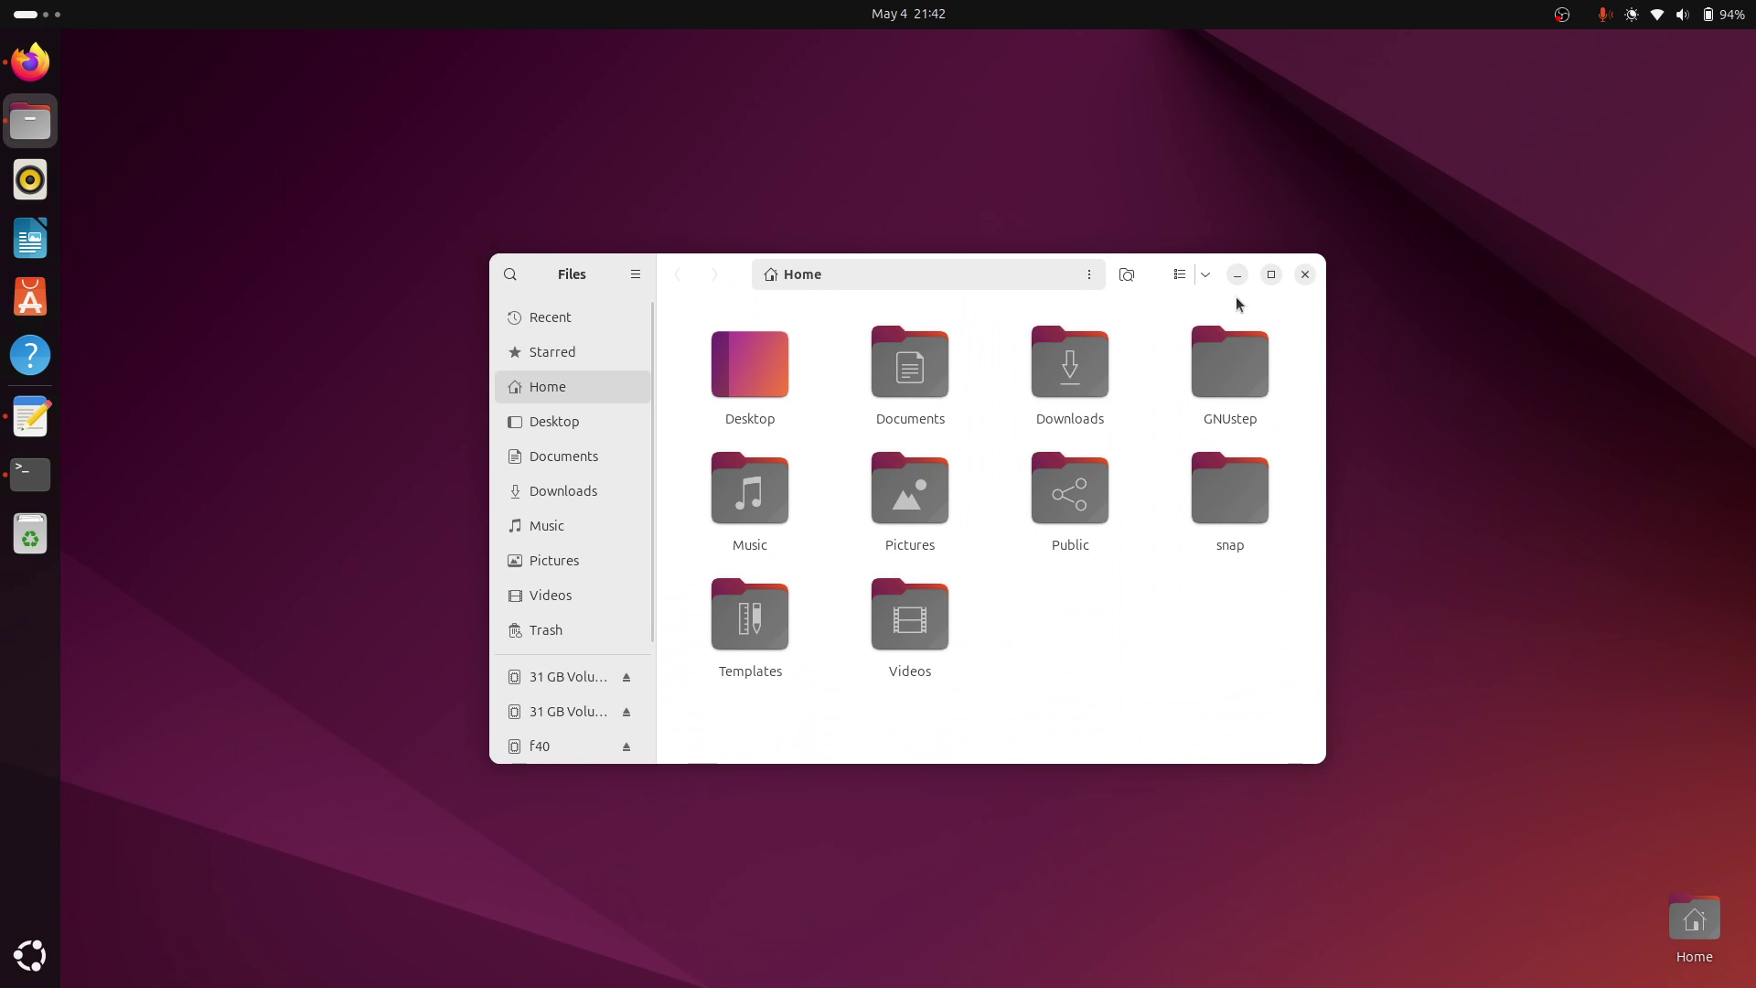1756x988 pixels.
Task: Select the Music folder icon
Action: (750, 489)
